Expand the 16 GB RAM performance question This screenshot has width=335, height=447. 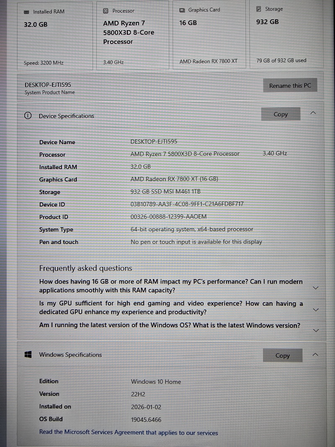click(x=316, y=288)
